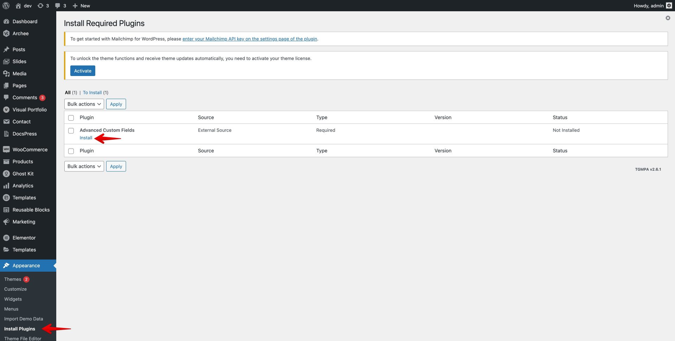
Task: Open the Mailchimp API key settings link
Action: (250, 39)
